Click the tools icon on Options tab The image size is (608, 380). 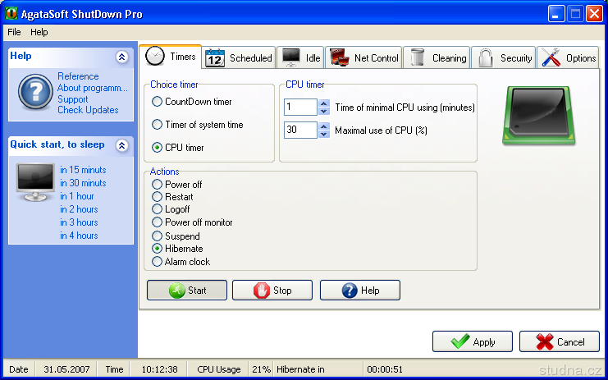pos(551,57)
